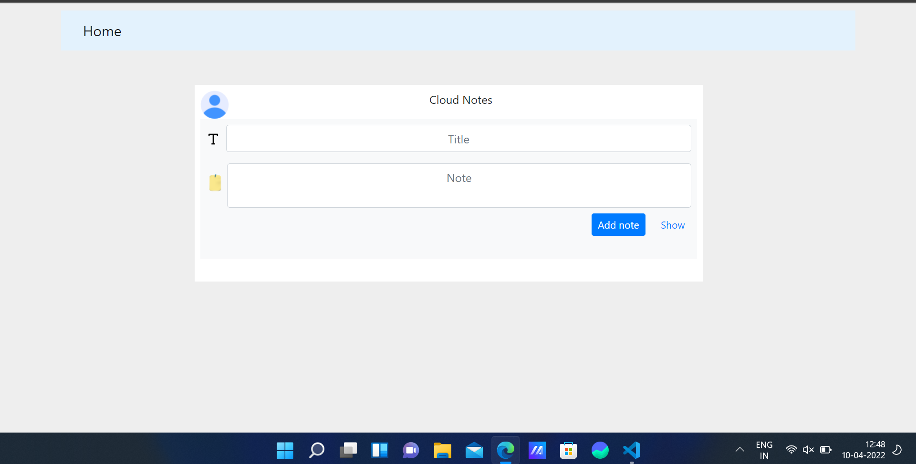This screenshot has height=464, width=916.
Task: Click the Show link
Action: point(672,225)
